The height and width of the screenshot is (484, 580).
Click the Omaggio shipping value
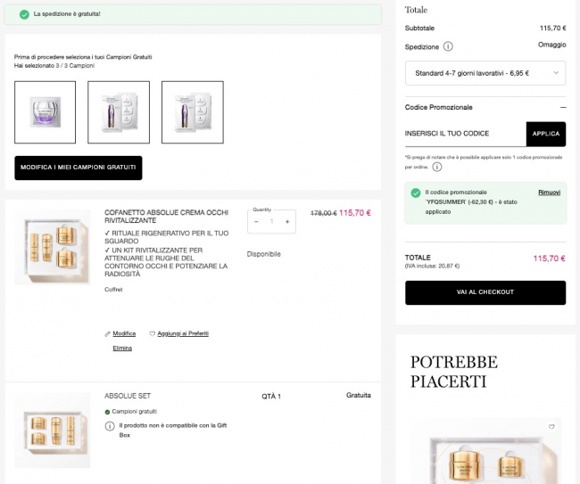551,45
